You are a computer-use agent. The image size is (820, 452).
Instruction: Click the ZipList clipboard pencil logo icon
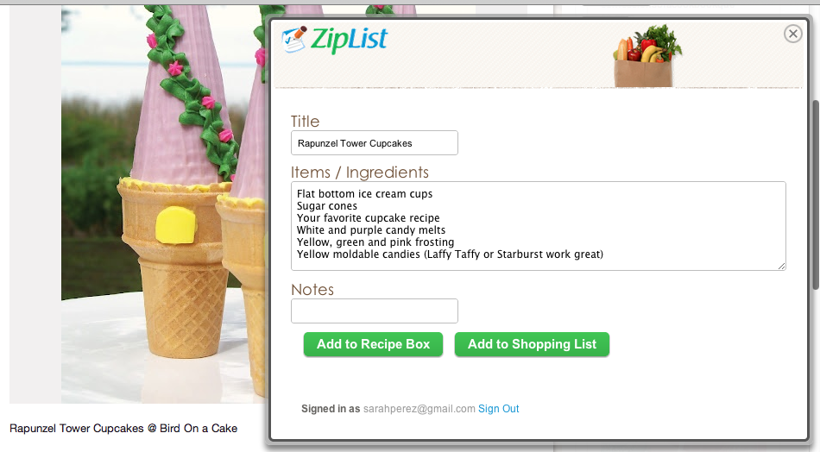coord(293,40)
